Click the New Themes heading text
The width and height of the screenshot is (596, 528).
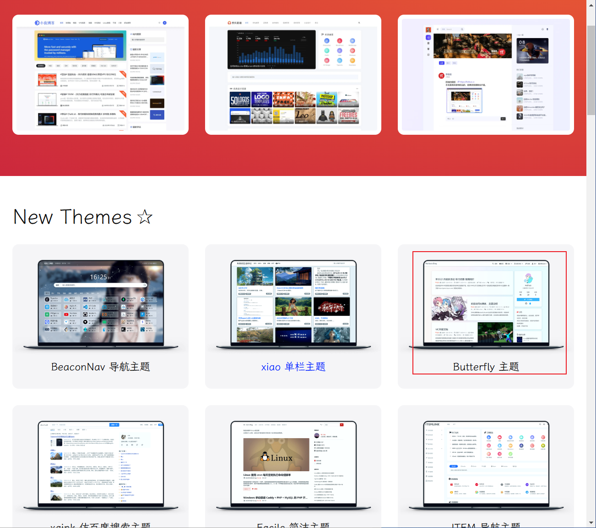click(72, 217)
